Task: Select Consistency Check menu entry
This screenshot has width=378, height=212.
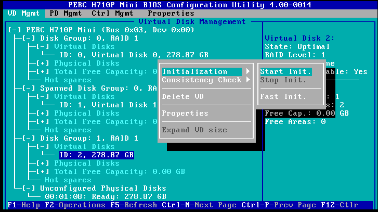Action: coord(202,80)
